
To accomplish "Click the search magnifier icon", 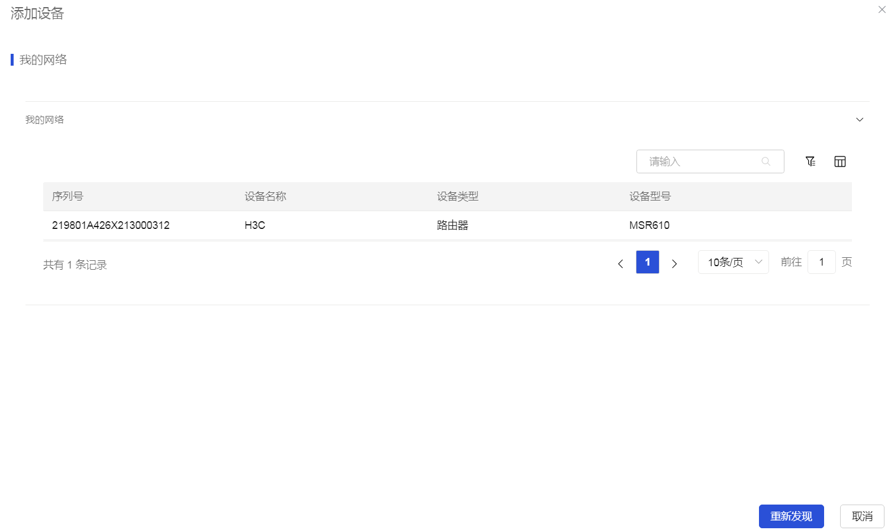I will [765, 161].
